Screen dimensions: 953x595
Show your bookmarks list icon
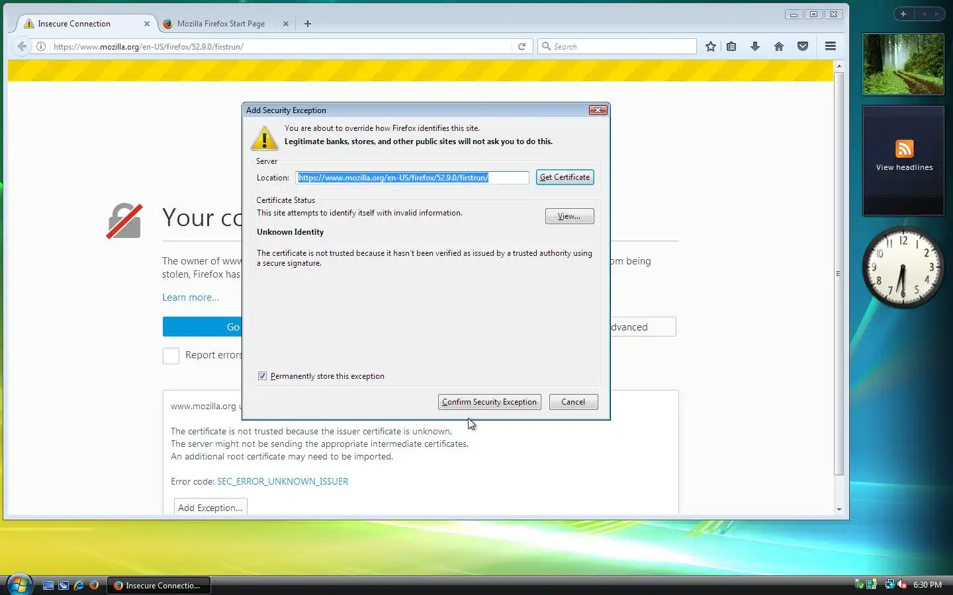[731, 46]
